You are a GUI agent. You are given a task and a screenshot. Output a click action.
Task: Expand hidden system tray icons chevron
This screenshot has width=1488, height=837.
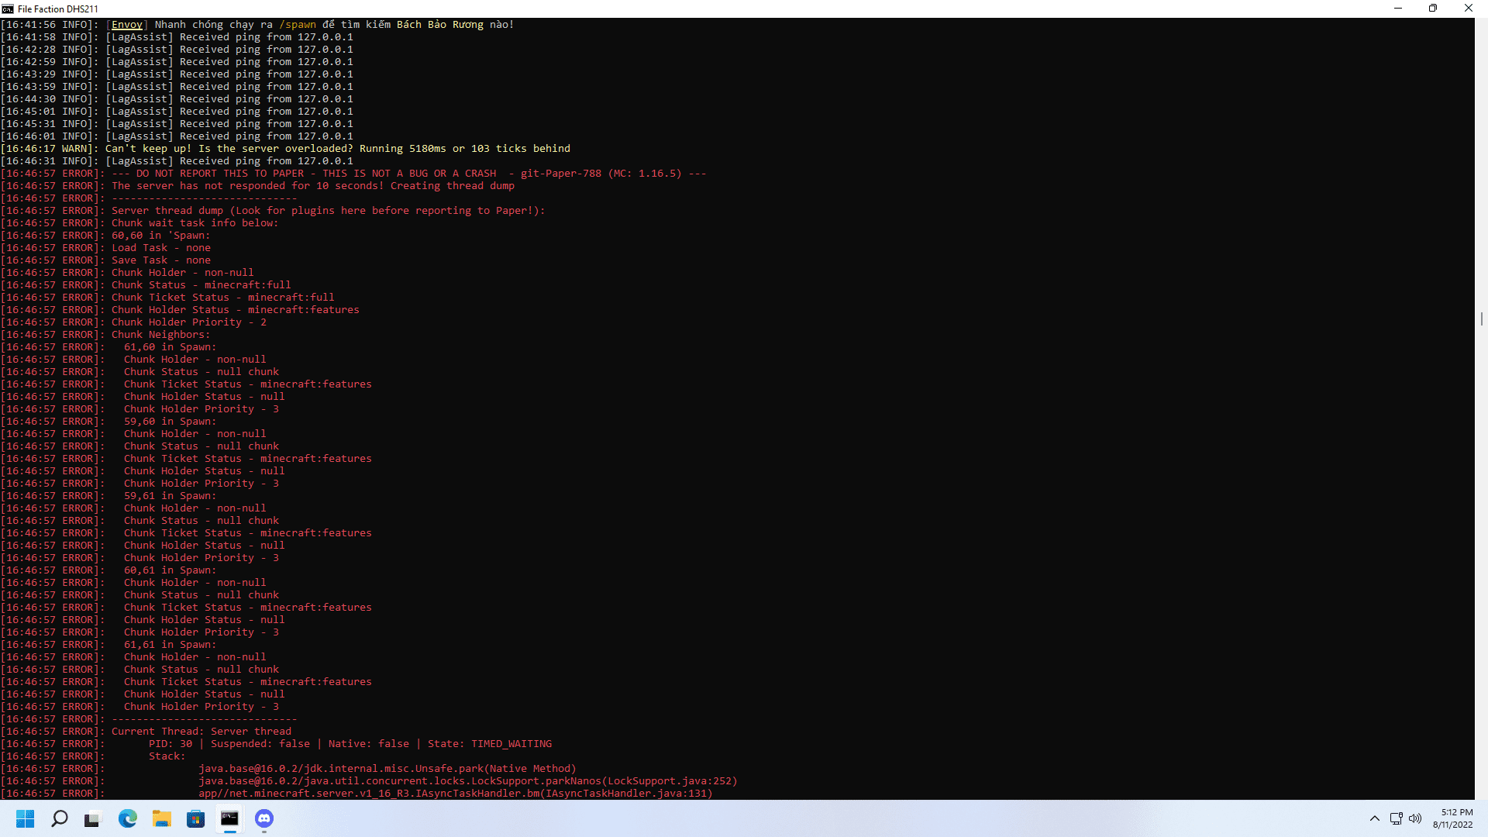pos(1374,818)
